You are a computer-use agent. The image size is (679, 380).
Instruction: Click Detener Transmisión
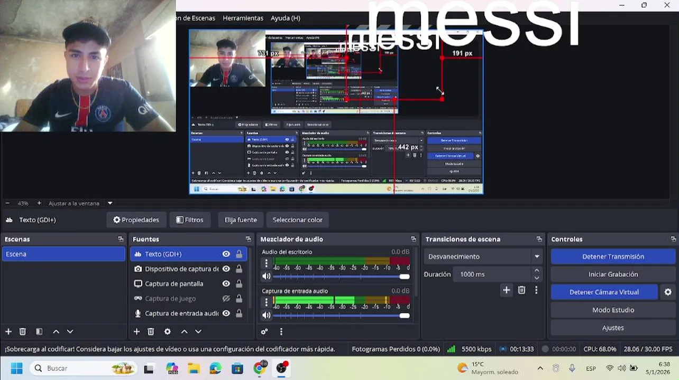point(613,256)
